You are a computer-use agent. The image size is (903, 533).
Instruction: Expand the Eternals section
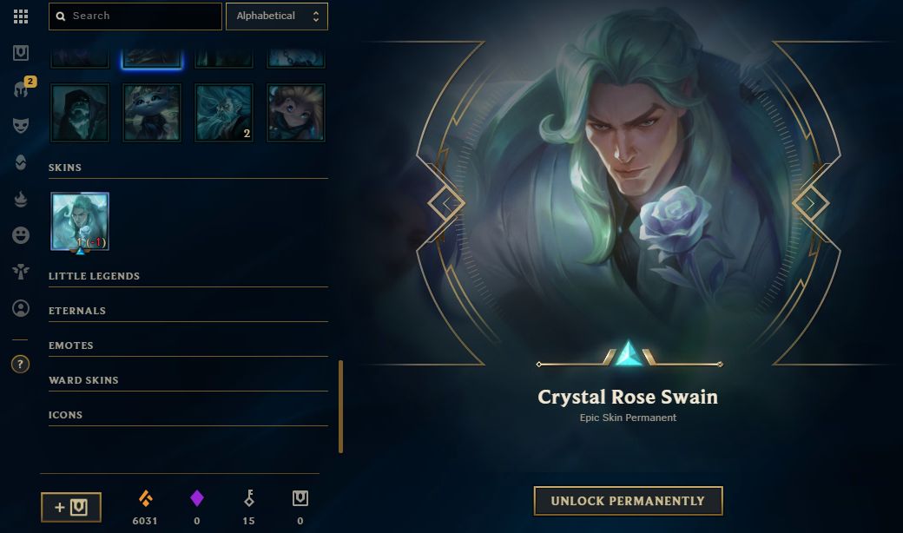point(188,311)
